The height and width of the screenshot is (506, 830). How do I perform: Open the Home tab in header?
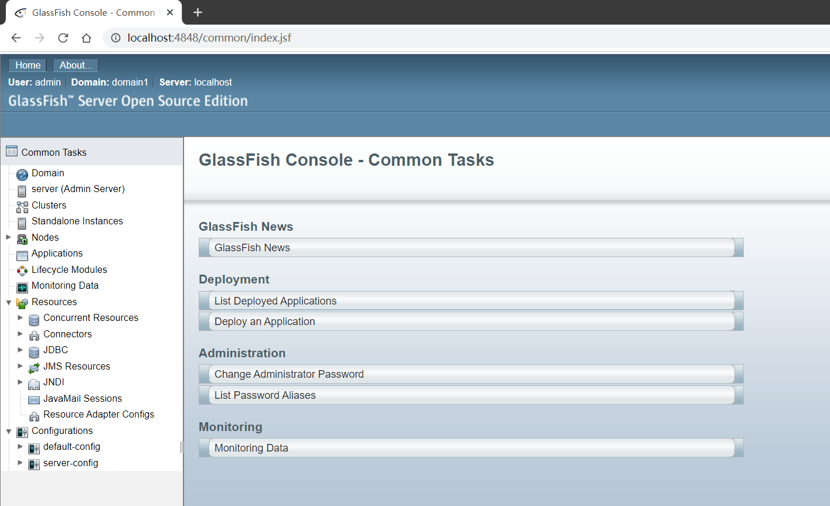click(28, 65)
